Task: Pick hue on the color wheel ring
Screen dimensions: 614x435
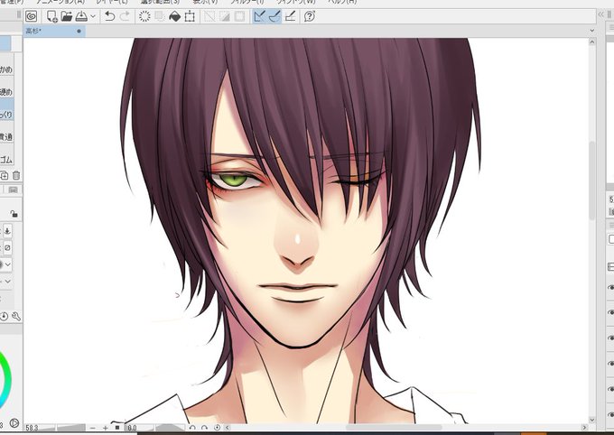Action: click(x=6, y=380)
